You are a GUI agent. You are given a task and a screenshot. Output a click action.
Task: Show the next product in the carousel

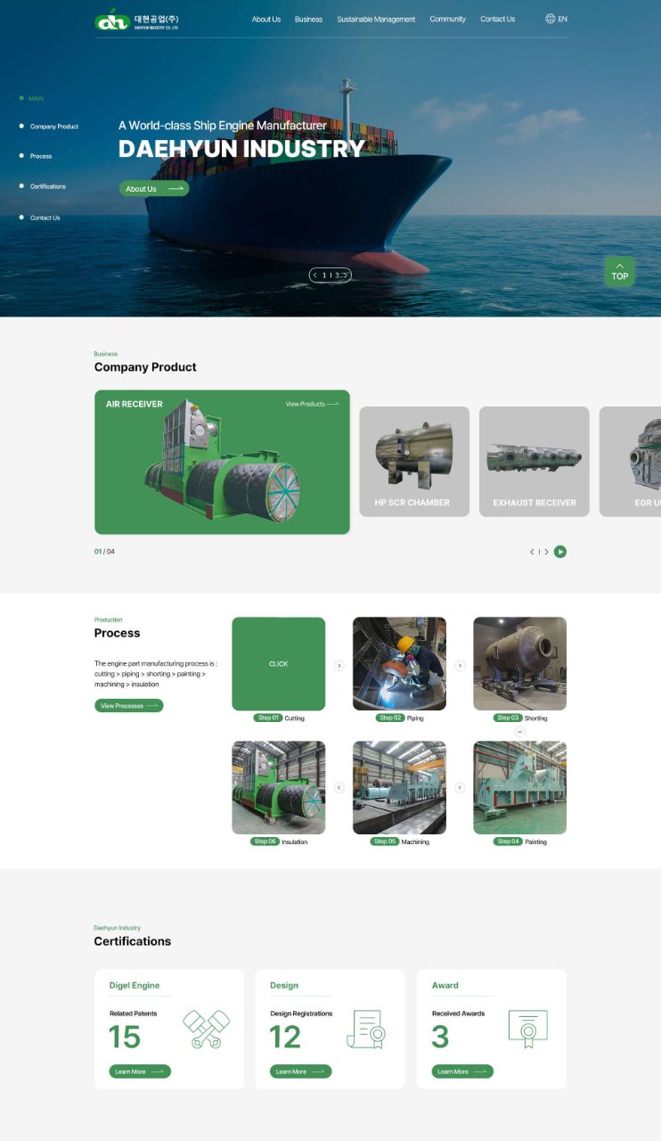(546, 552)
